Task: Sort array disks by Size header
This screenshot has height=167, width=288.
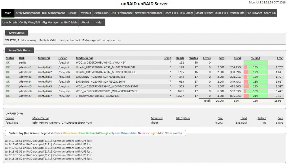Action: point(222,58)
